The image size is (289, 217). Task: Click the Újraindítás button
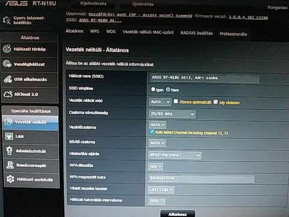(143, 4)
